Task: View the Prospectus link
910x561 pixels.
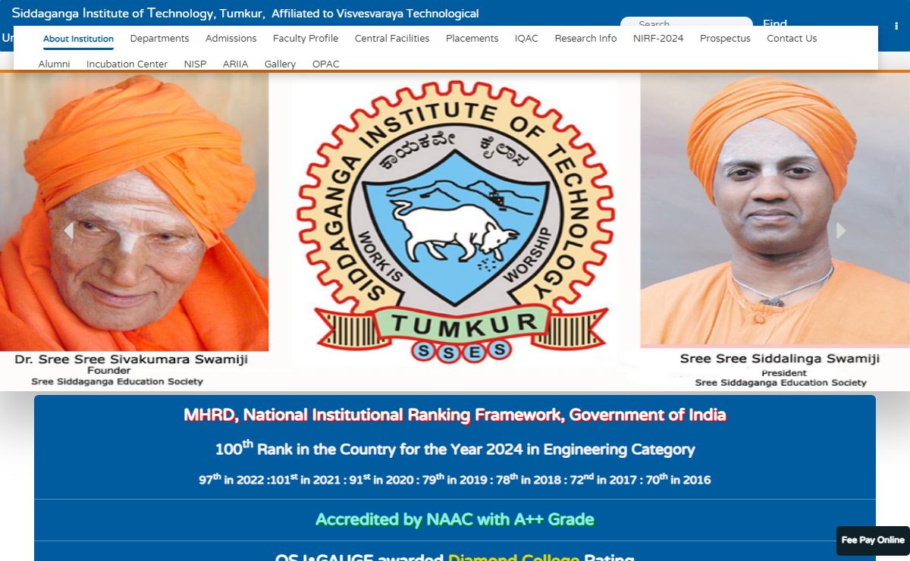Action: [725, 39]
